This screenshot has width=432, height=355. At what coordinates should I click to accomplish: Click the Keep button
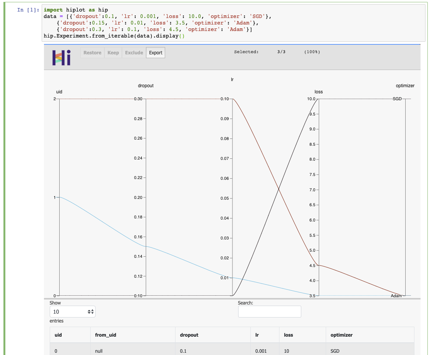(x=113, y=52)
